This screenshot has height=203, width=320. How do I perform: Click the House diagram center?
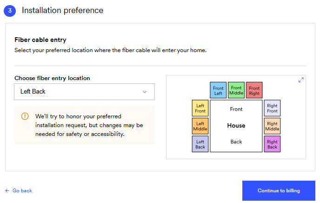coord(236,126)
